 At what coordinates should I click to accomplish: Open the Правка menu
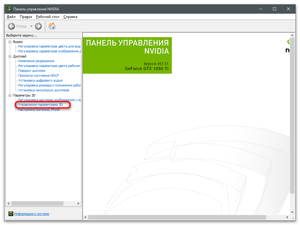(26, 17)
